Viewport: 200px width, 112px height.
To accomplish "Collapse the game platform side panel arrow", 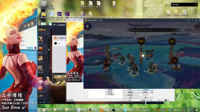I will tap(49, 68).
